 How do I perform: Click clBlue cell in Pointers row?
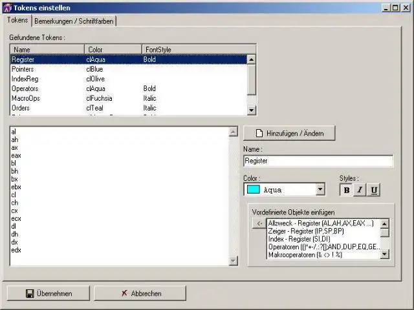(x=94, y=69)
